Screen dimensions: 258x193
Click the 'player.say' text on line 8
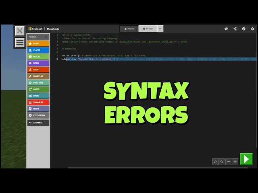click(x=69, y=59)
